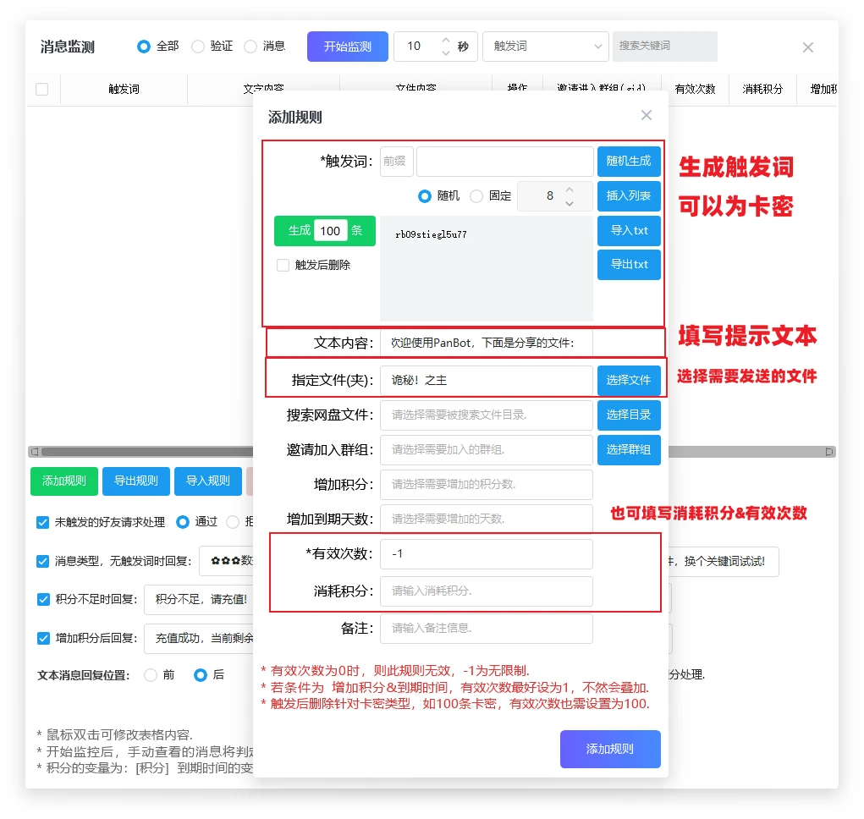This screenshot has height=819, width=864.
Task: Click 选择文件 to choose a file
Action: [x=629, y=381]
